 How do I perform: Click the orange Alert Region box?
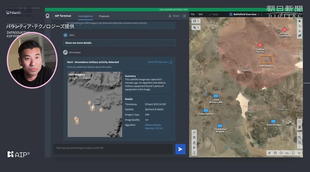pos(266,59)
